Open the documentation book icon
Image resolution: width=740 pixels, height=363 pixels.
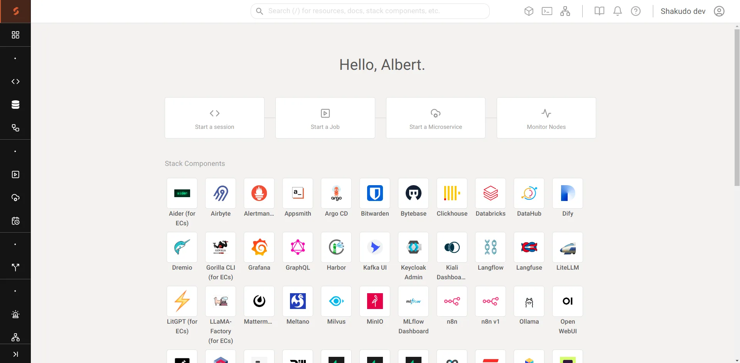click(x=599, y=11)
